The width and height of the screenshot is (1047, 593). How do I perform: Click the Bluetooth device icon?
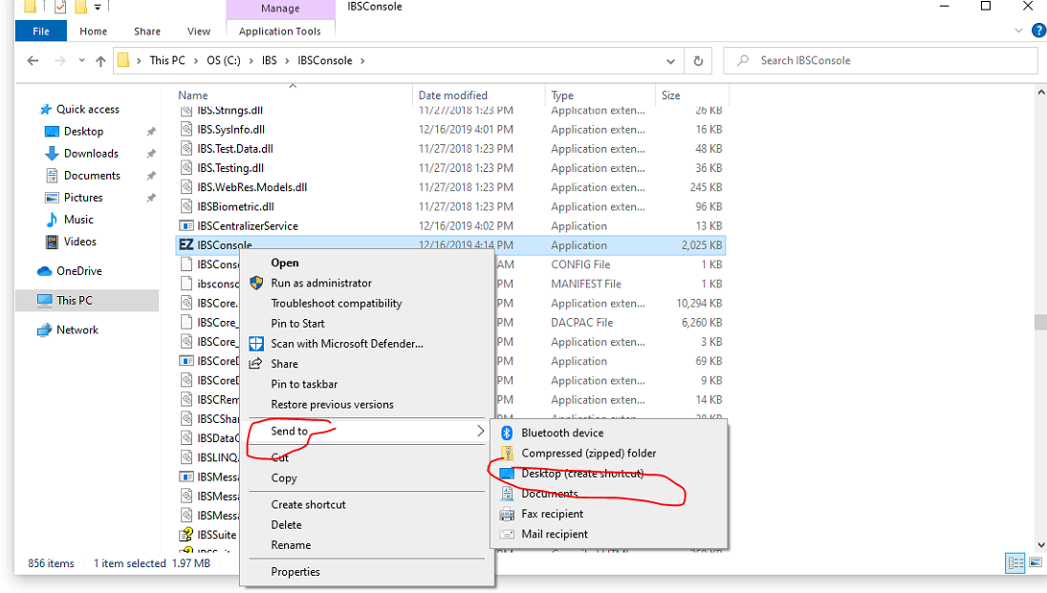[x=507, y=433]
